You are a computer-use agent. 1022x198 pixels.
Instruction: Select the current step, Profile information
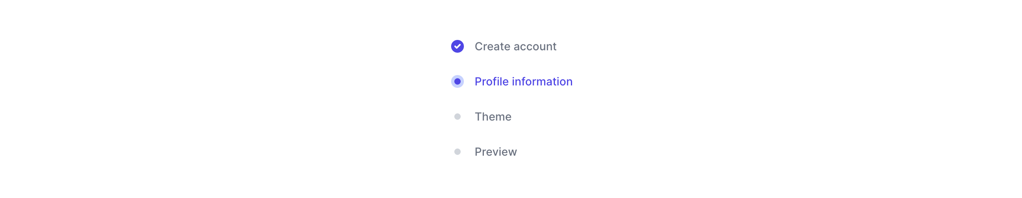[523, 81]
